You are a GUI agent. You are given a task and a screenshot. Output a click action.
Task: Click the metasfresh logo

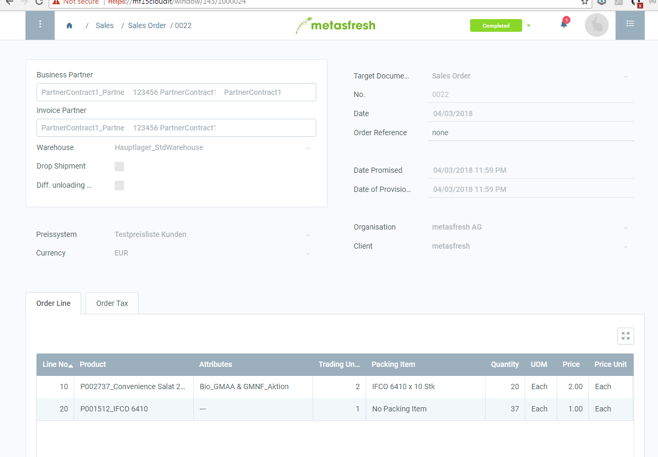coord(335,25)
